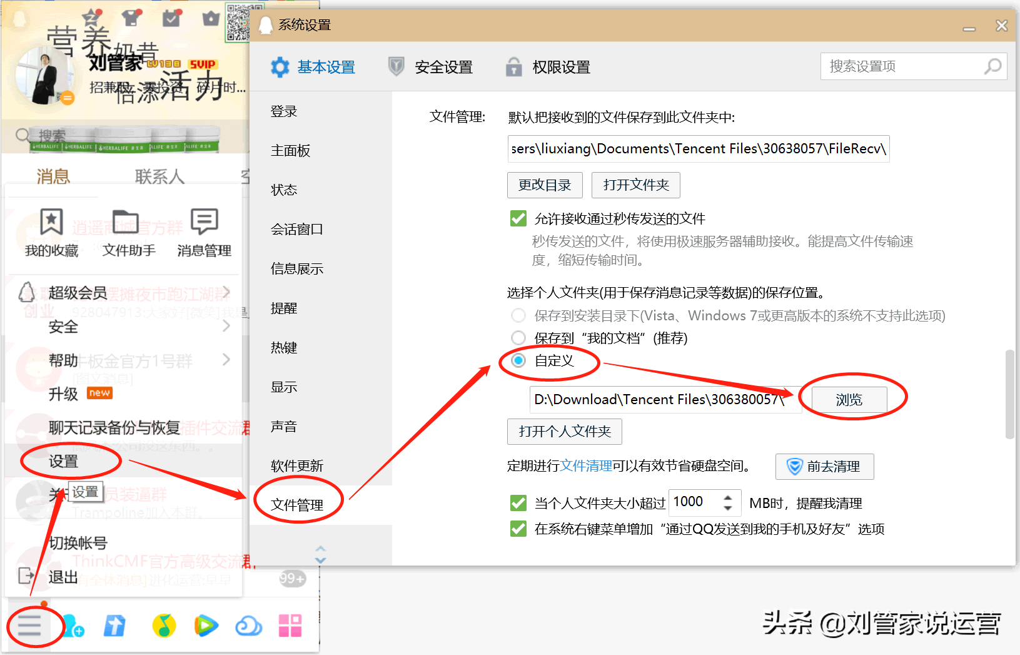Uncheck the 通过QQ发送到我的手机 option
Screen dimensions: 1020x655
[518, 529]
